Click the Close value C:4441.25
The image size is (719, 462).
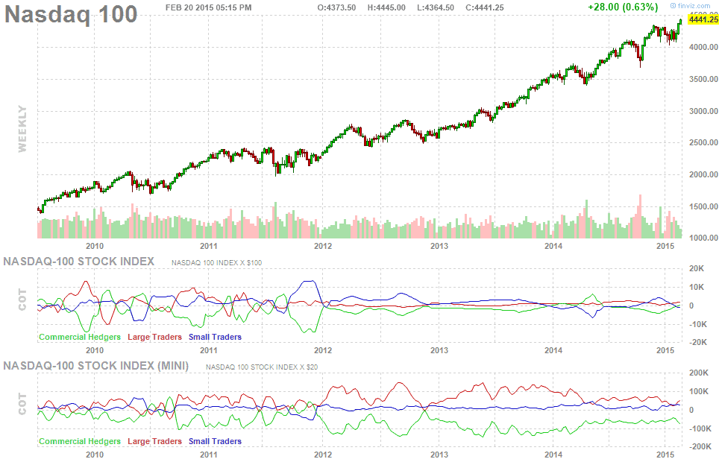pos(484,7)
